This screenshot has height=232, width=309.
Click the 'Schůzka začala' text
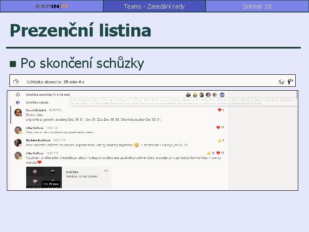point(37,102)
